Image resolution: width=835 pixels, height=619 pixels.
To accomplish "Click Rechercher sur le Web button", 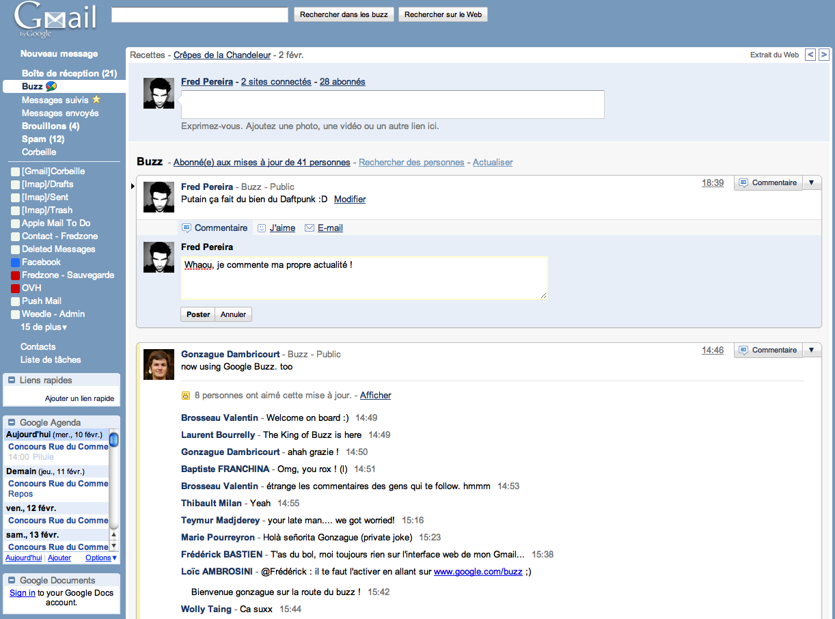I will 443,14.
